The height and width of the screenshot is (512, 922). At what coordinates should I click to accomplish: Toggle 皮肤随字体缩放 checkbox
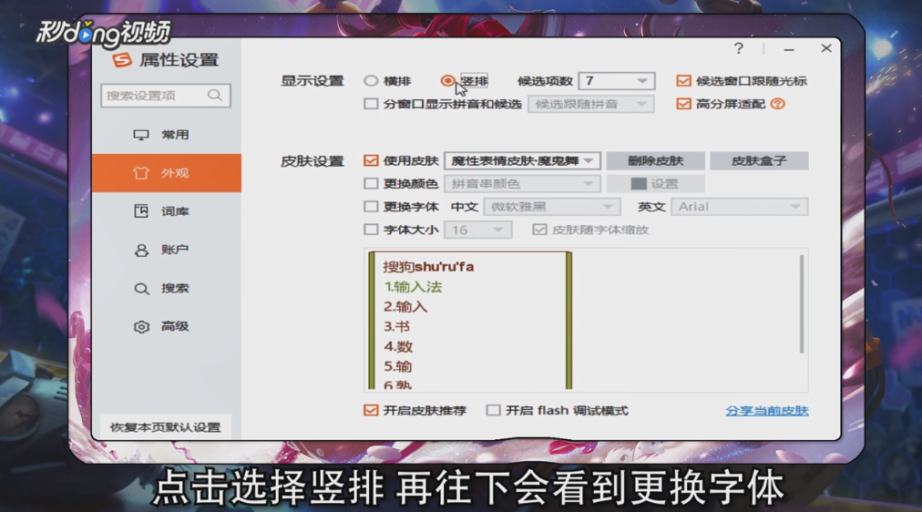[x=539, y=230]
